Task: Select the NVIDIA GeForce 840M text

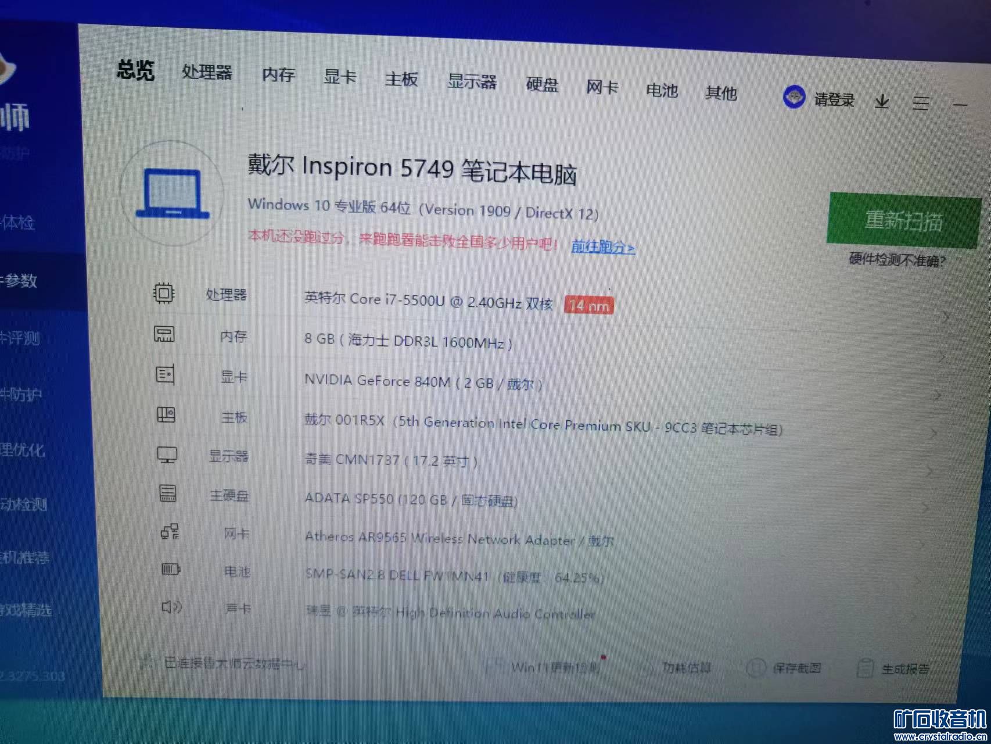Action: pos(423,382)
